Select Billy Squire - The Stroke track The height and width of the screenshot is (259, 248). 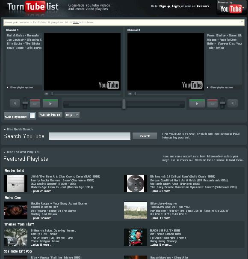(x=24, y=44)
